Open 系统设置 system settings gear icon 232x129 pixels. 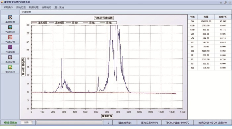click(10, 57)
